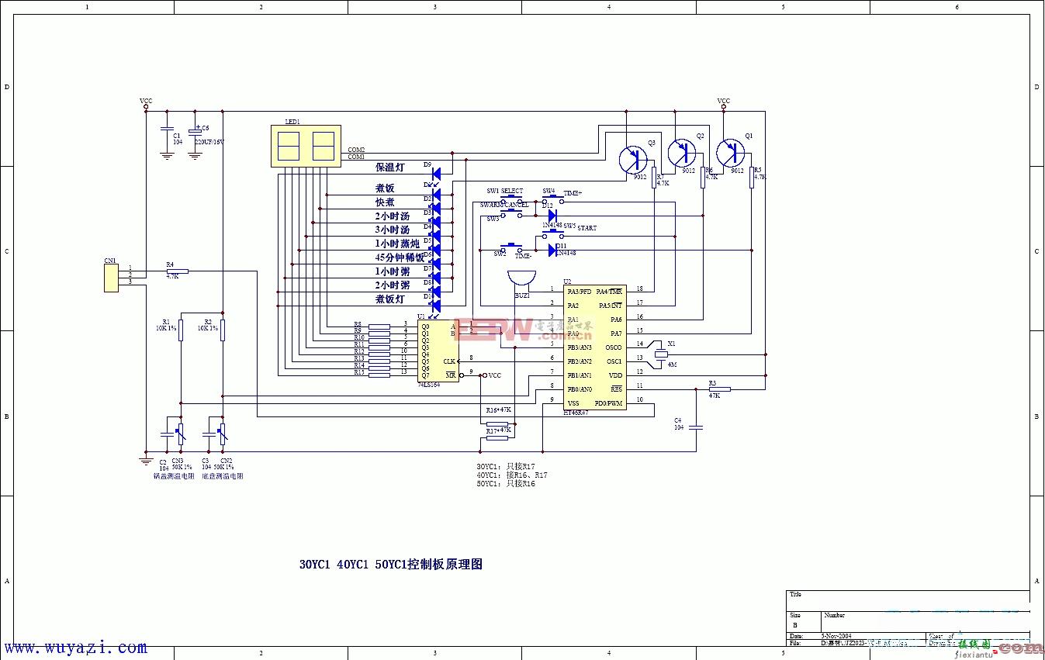This screenshot has width=1045, height=660.
Task: Select the R5 4.7K resistor symbol
Action: (x=752, y=178)
